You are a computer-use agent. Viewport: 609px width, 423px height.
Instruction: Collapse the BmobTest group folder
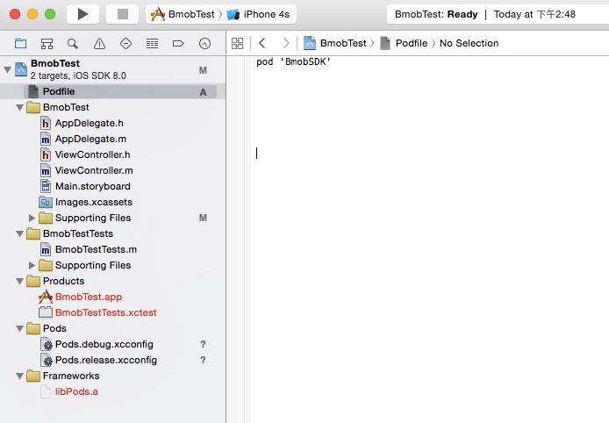pos(19,108)
